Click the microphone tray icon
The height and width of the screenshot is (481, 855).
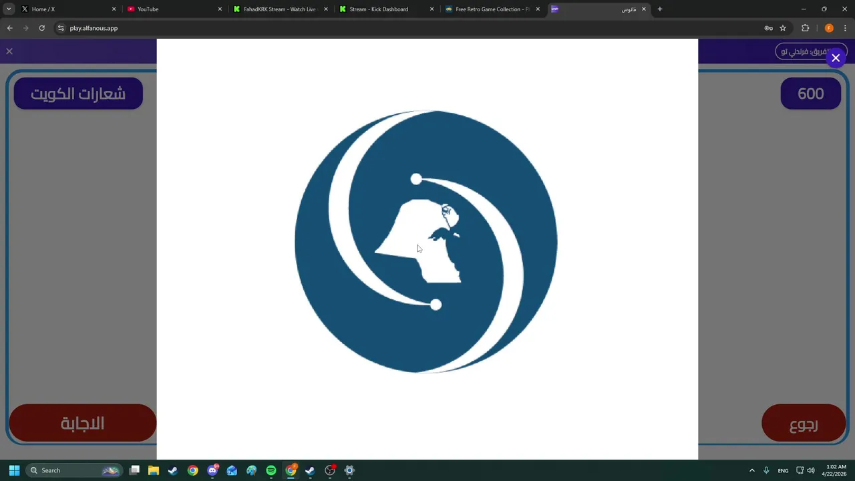tap(766, 470)
